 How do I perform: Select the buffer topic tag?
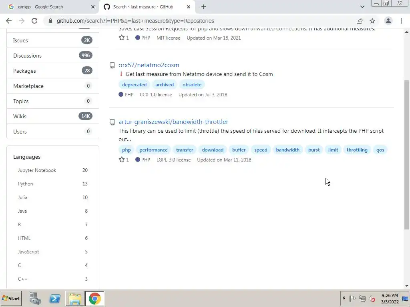tap(239, 150)
